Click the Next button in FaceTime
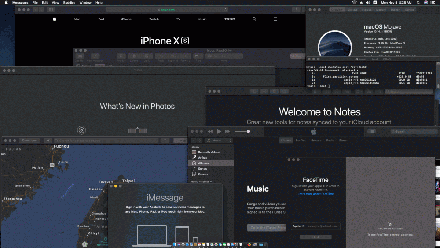The height and width of the screenshot is (248, 440). [x=315, y=237]
